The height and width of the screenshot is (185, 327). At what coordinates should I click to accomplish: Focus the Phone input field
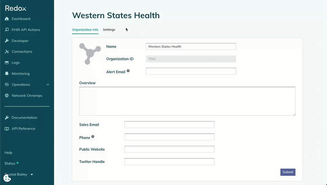tap(169, 137)
